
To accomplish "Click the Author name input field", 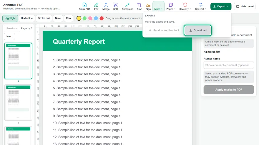I will [229, 65].
